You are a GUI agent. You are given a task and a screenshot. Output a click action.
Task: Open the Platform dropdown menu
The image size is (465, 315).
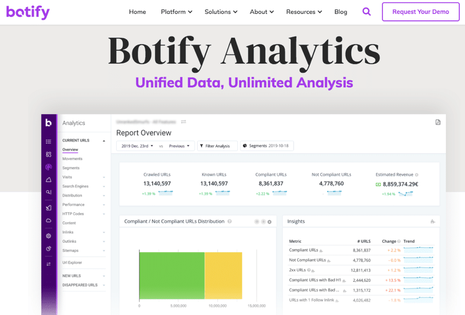(177, 12)
